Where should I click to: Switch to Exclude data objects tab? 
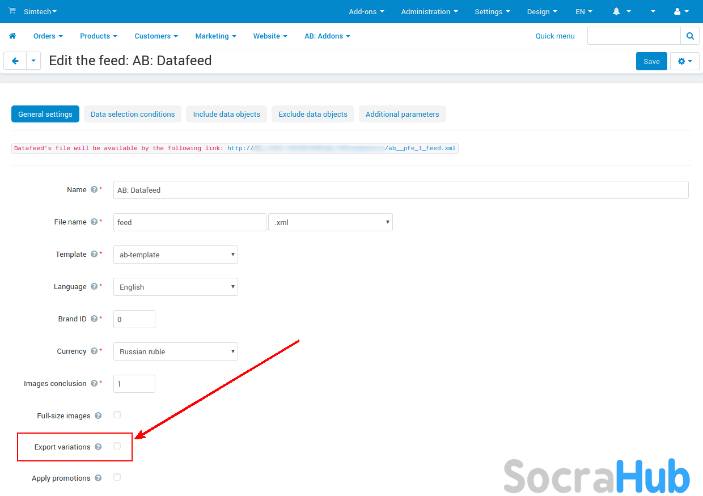(x=313, y=114)
